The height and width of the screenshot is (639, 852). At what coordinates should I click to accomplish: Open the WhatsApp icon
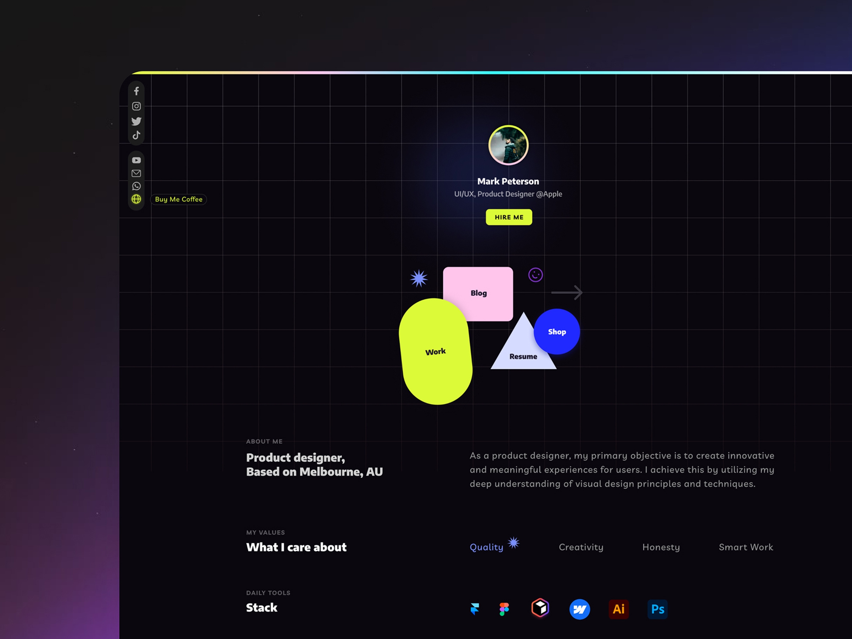point(136,186)
